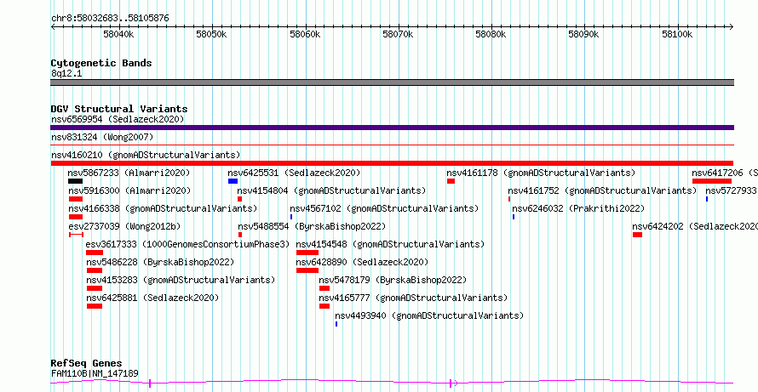Image resolution: width=758 pixels, height=392 pixels.
Task: Click the red bar under nsv4165777
Action: click(324, 306)
